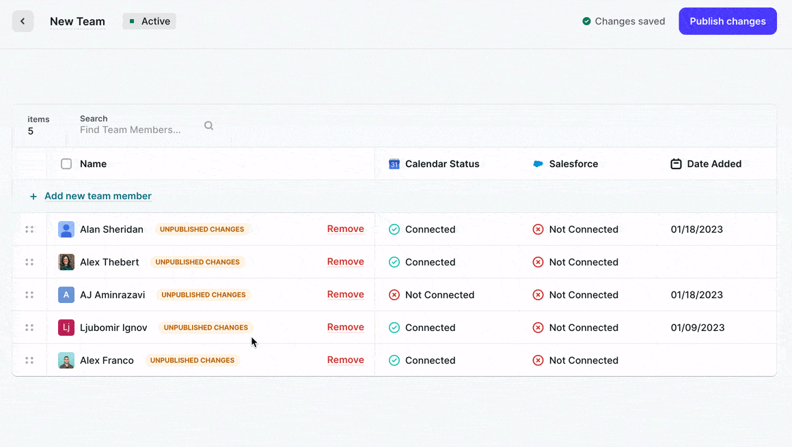Viewport: 792px width, 447px height.
Task: Click Add new team member link
Action: click(98, 197)
